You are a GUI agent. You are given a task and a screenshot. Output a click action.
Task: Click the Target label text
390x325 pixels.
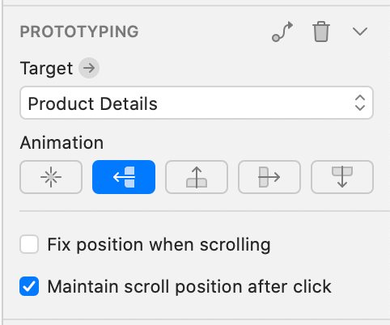(x=46, y=69)
